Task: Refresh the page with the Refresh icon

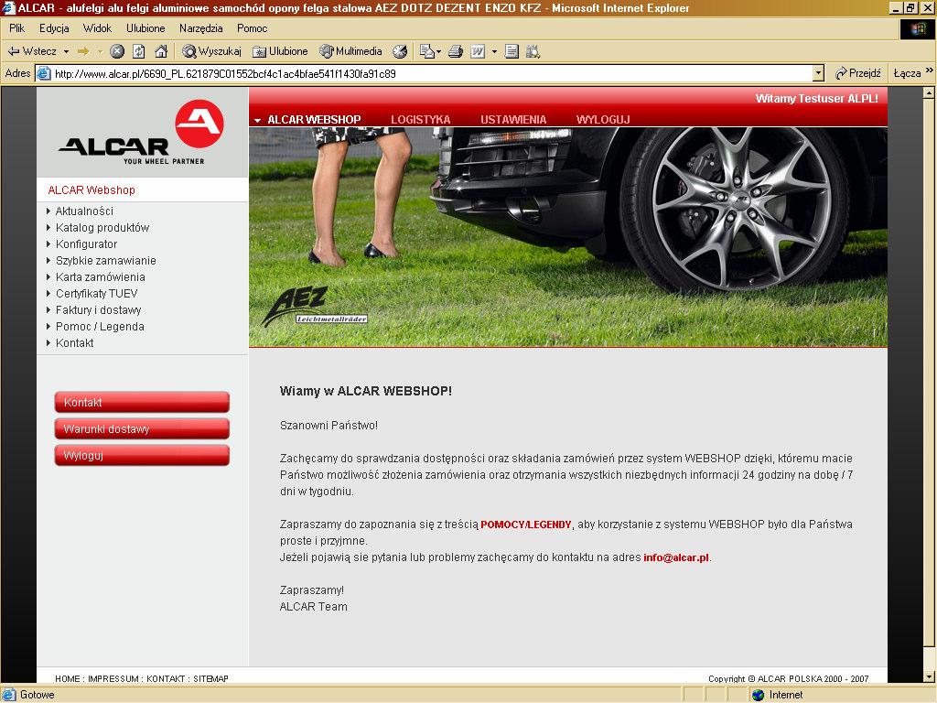Action: coord(139,51)
